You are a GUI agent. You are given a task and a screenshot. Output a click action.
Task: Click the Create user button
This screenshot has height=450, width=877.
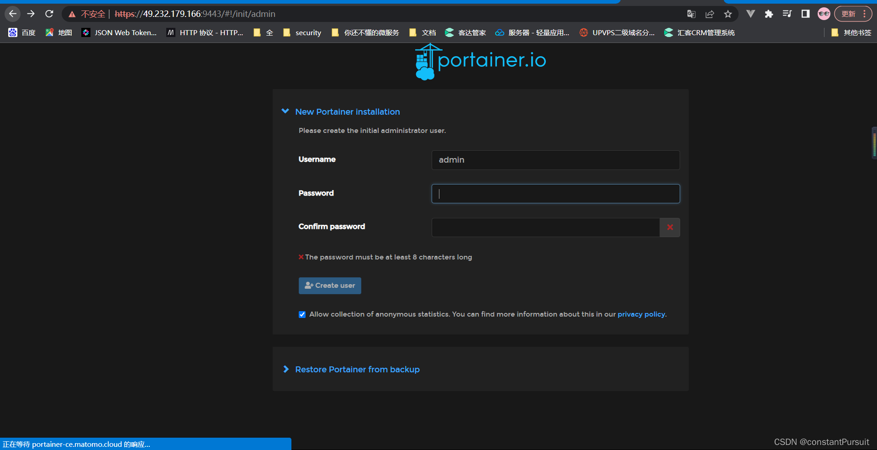(330, 286)
